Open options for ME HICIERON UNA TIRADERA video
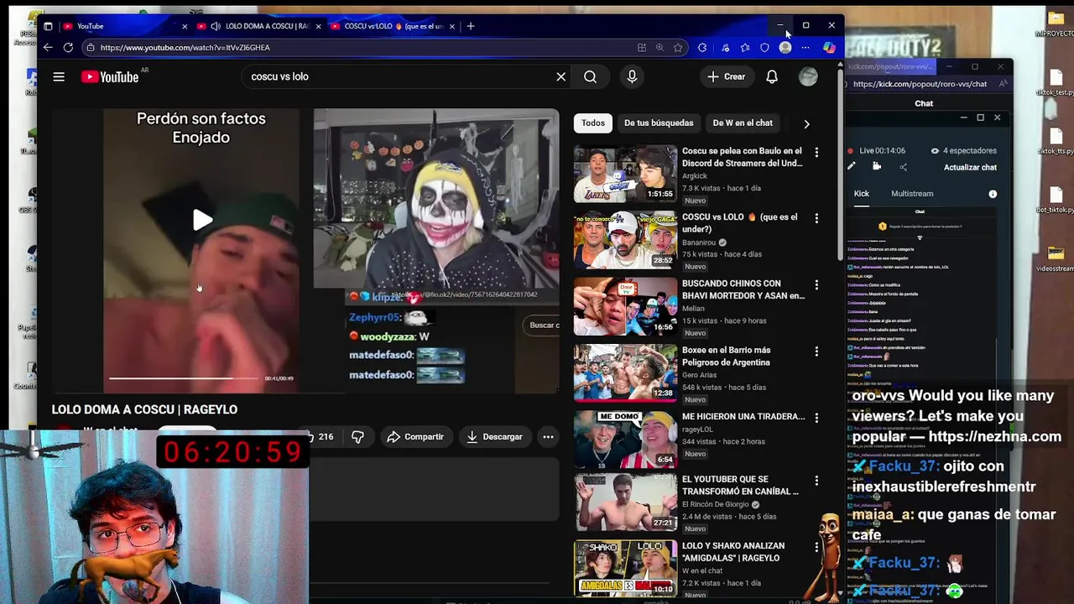This screenshot has height=604, width=1074. pos(816,417)
